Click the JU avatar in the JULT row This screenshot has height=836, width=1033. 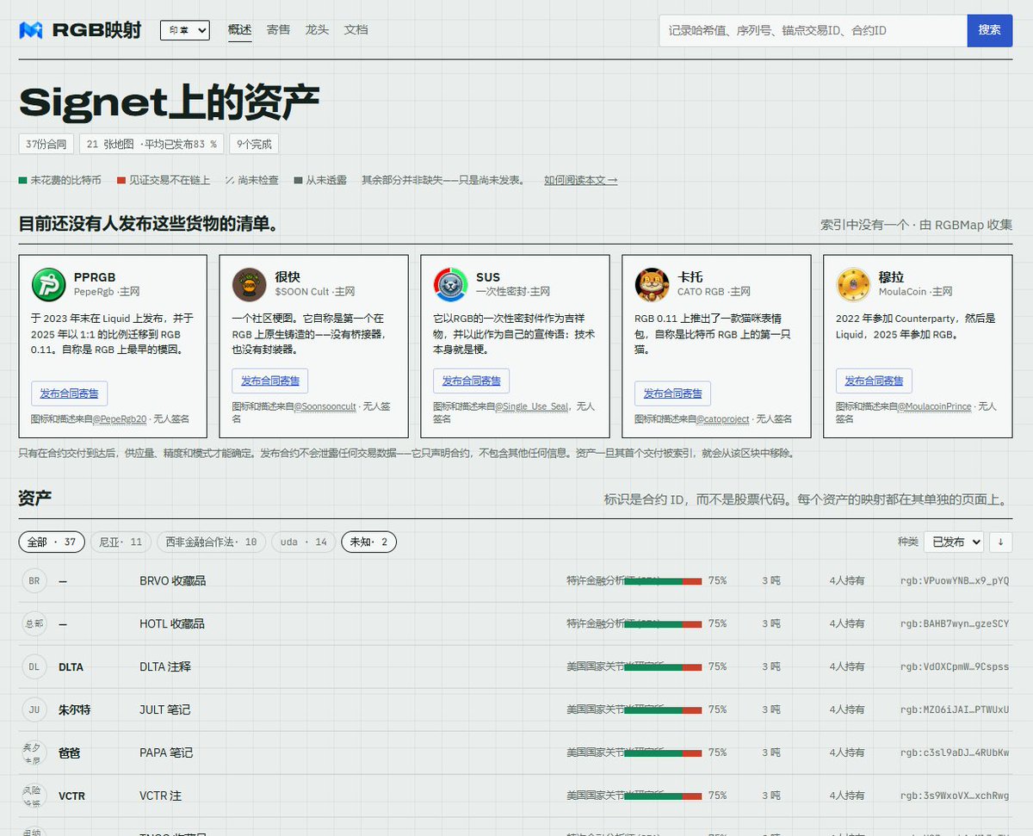tap(34, 709)
